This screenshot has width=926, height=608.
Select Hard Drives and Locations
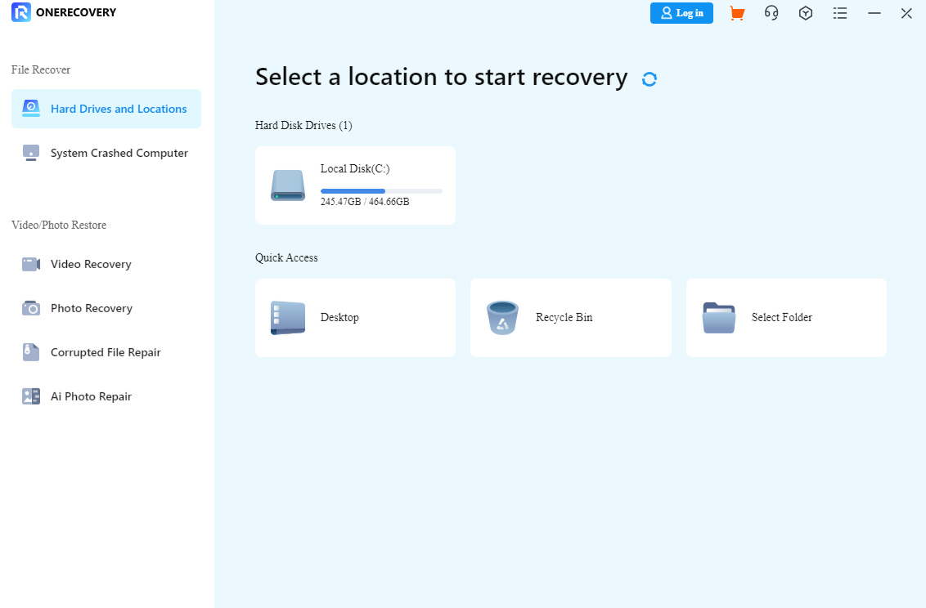106,108
